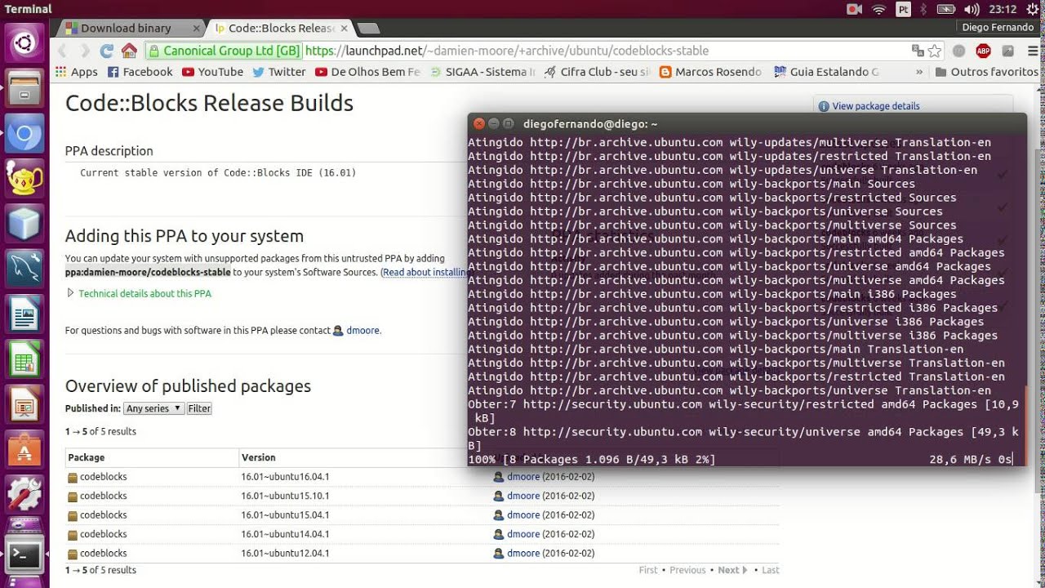Open the screen recorder indicator
This screenshot has width=1045, height=588.
(x=855, y=9)
